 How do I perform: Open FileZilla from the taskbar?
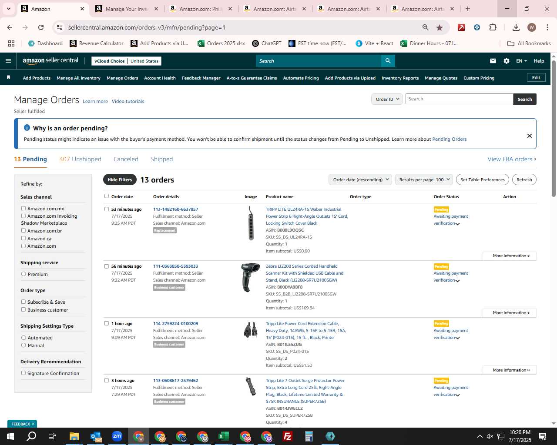point(288,436)
